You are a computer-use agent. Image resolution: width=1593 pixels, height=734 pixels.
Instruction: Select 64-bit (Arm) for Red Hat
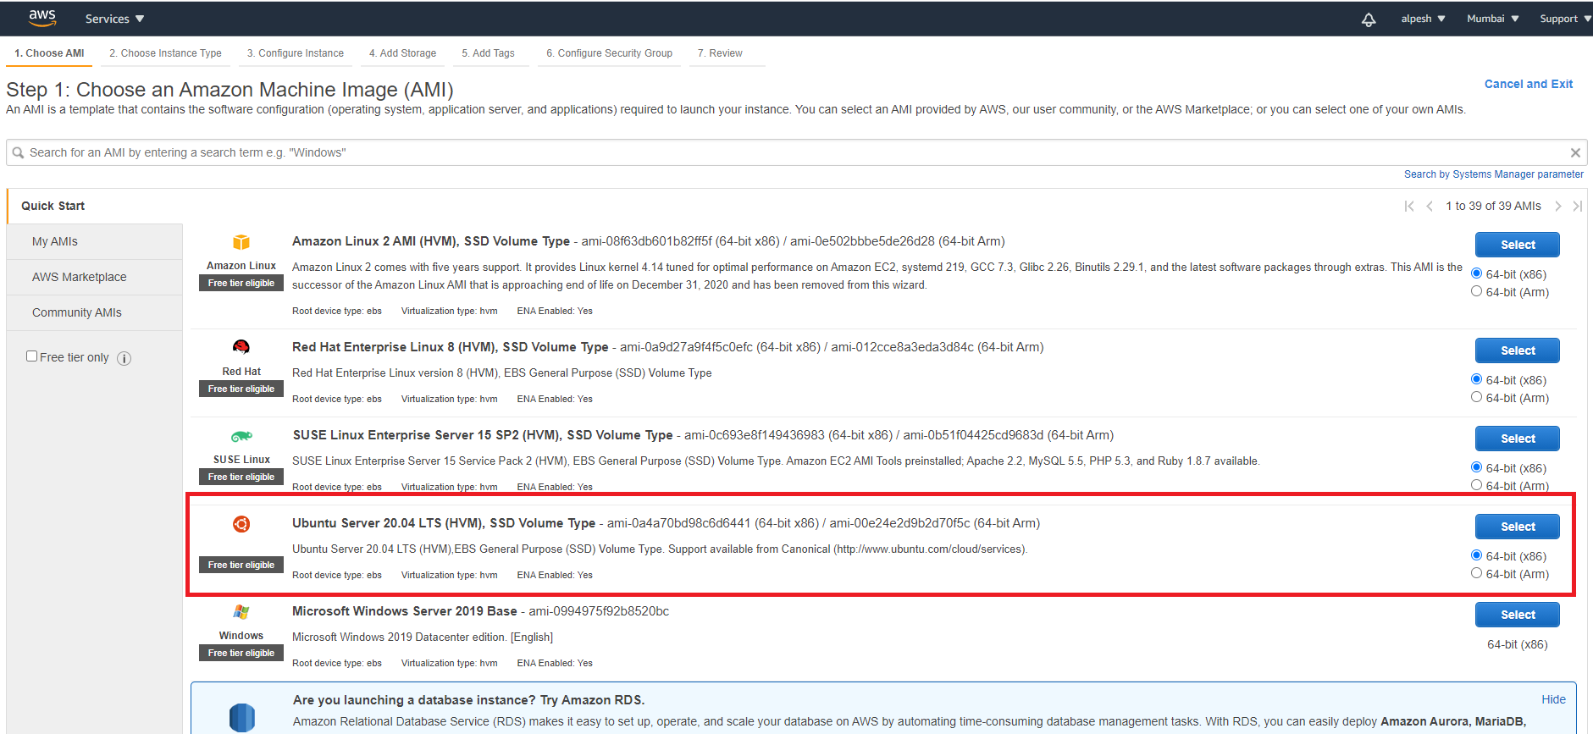point(1477,397)
